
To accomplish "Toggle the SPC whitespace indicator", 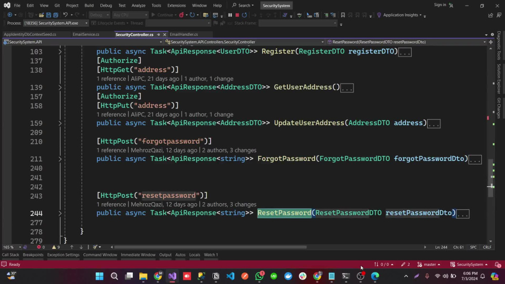I will (x=473, y=247).
